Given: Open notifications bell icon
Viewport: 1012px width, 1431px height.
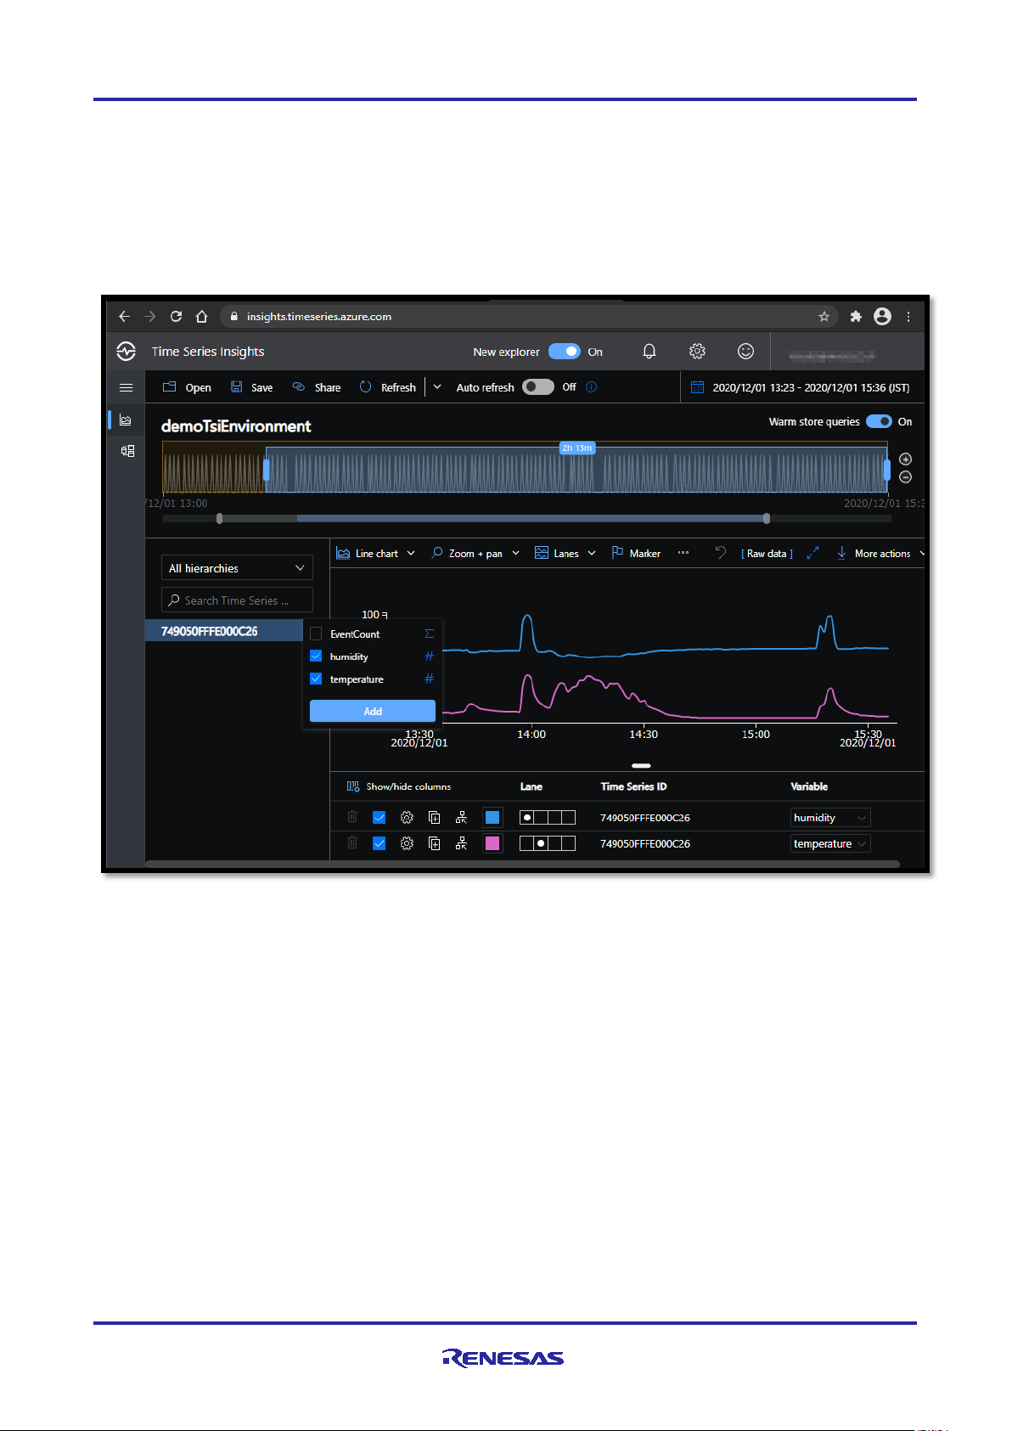Looking at the screenshot, I should (649, 352).
